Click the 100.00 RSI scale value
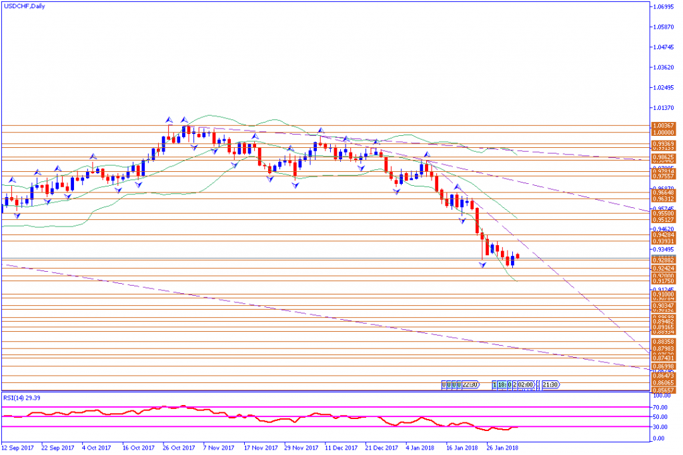The height and width of the screenshot is (455, 683). tap(662, 396)
